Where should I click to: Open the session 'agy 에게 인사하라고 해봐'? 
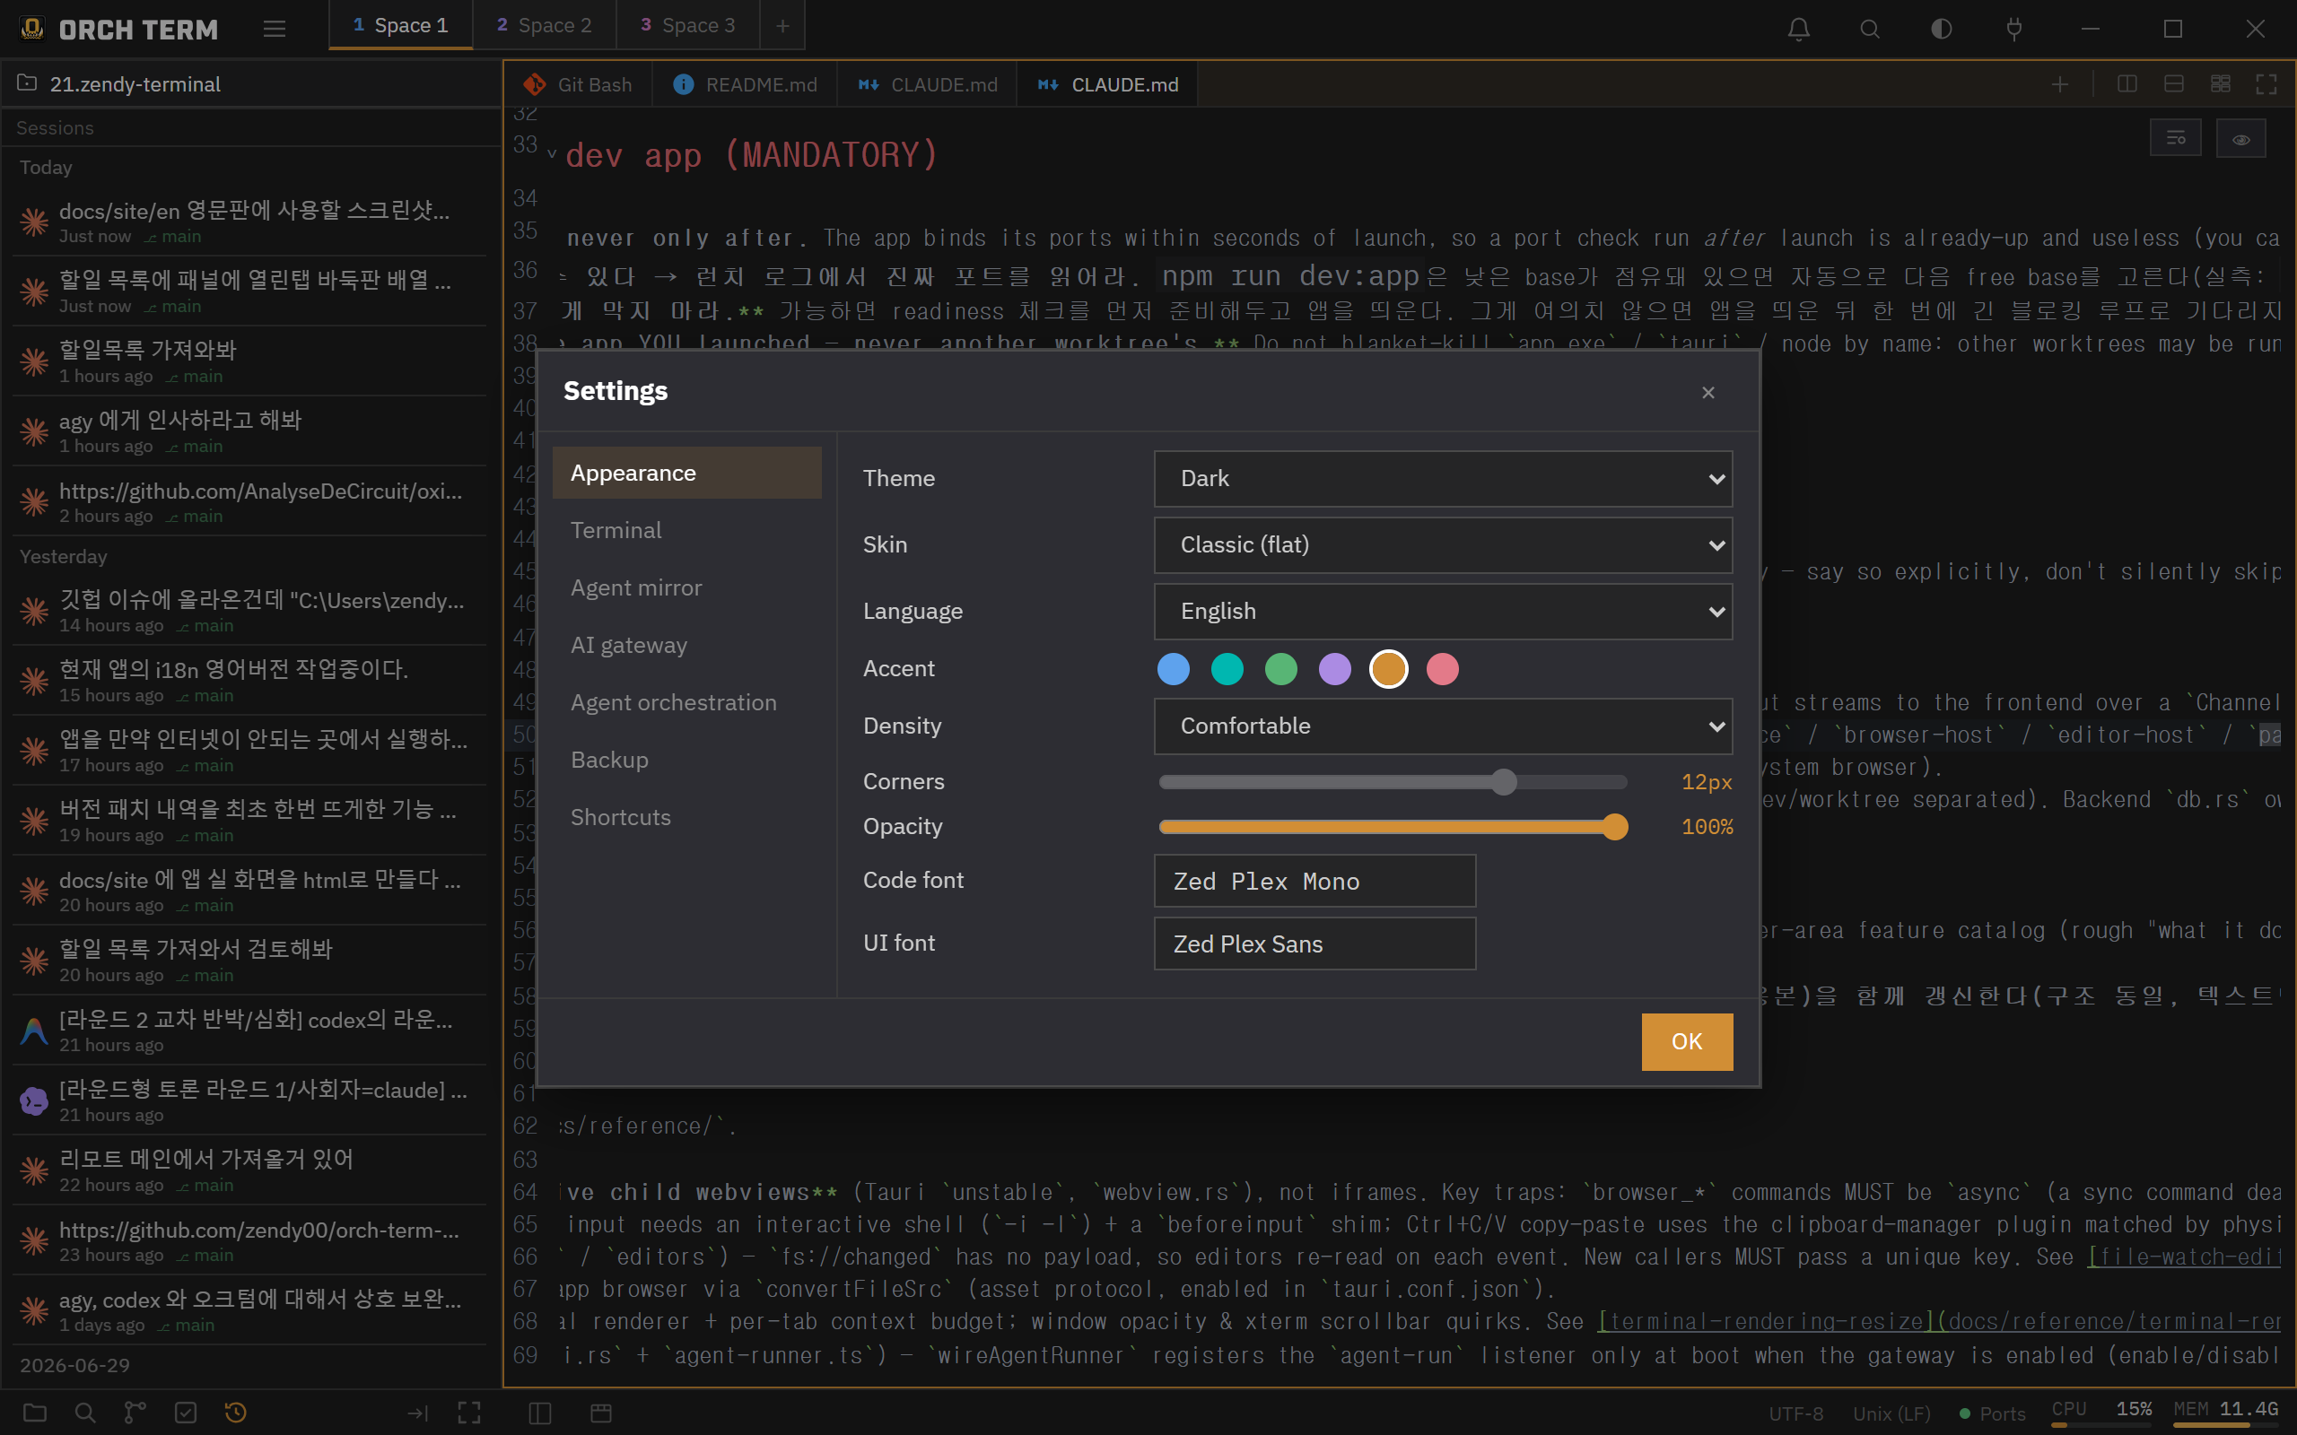[x=249, y=430]
